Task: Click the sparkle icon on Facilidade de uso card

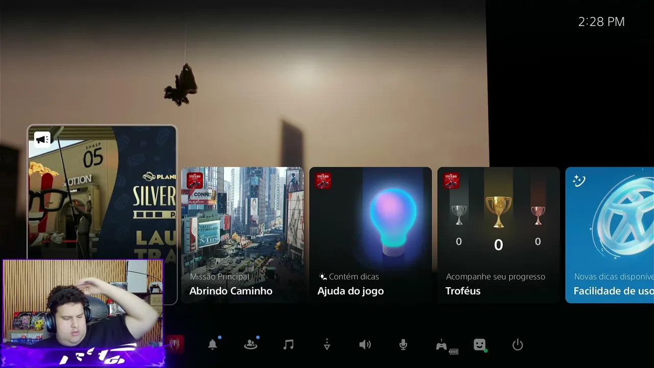Action: (x=579, y=180)
